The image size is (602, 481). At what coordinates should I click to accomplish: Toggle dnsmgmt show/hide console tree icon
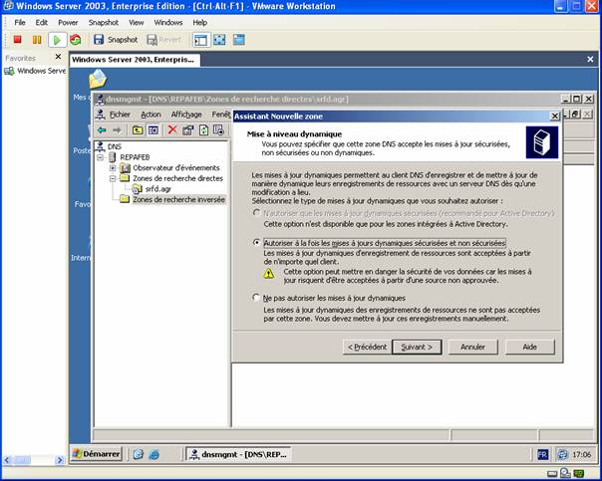[153, 130]
